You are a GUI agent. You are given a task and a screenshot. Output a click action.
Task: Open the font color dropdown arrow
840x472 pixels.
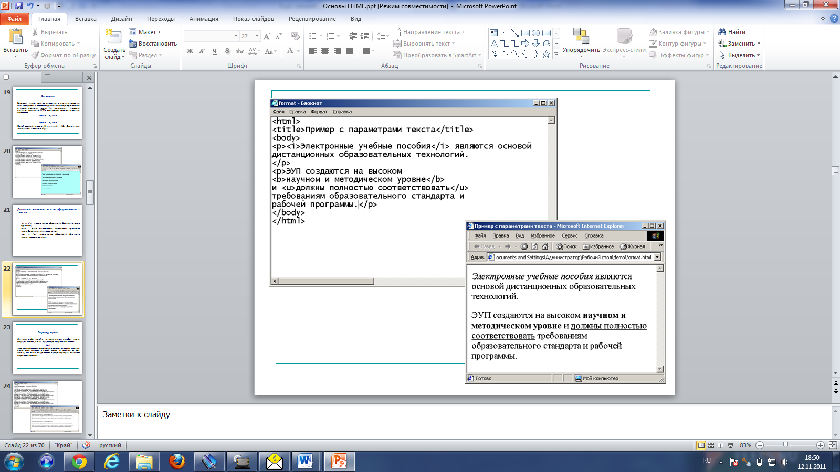(x=299, y=51)
